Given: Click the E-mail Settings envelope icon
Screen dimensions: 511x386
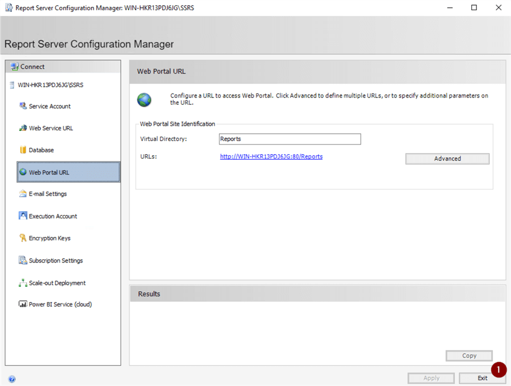Looking at the screenshot, I should (x=23, y=194).
